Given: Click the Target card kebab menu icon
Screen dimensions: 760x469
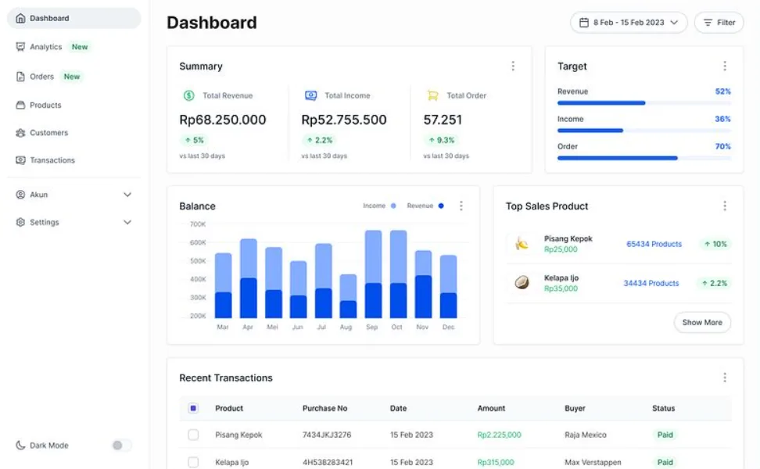Looking at the screenshot, I should (725, 66).
